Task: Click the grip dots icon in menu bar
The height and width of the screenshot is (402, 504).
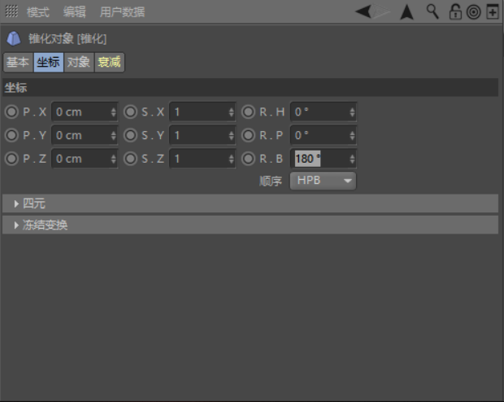Action: click(x=11, y=11)
